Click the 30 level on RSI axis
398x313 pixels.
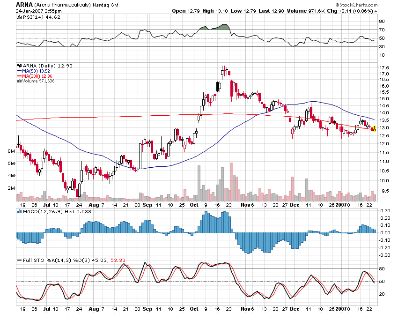coord(382,47)
